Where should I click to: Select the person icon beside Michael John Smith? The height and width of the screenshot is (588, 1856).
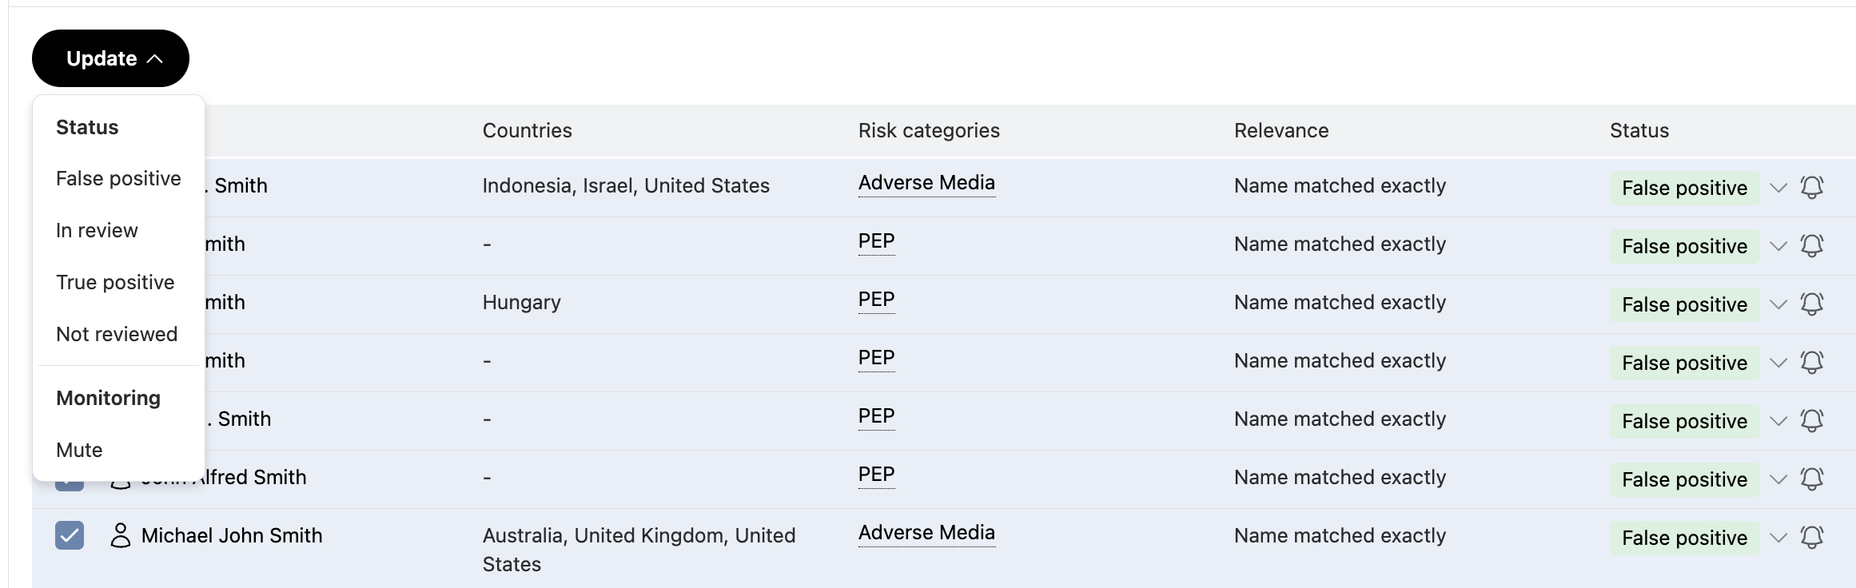(x=121, y=536)
